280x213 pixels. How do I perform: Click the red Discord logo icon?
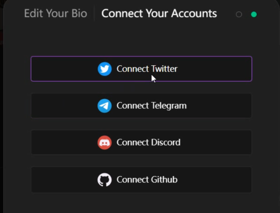tap(105, 143)
